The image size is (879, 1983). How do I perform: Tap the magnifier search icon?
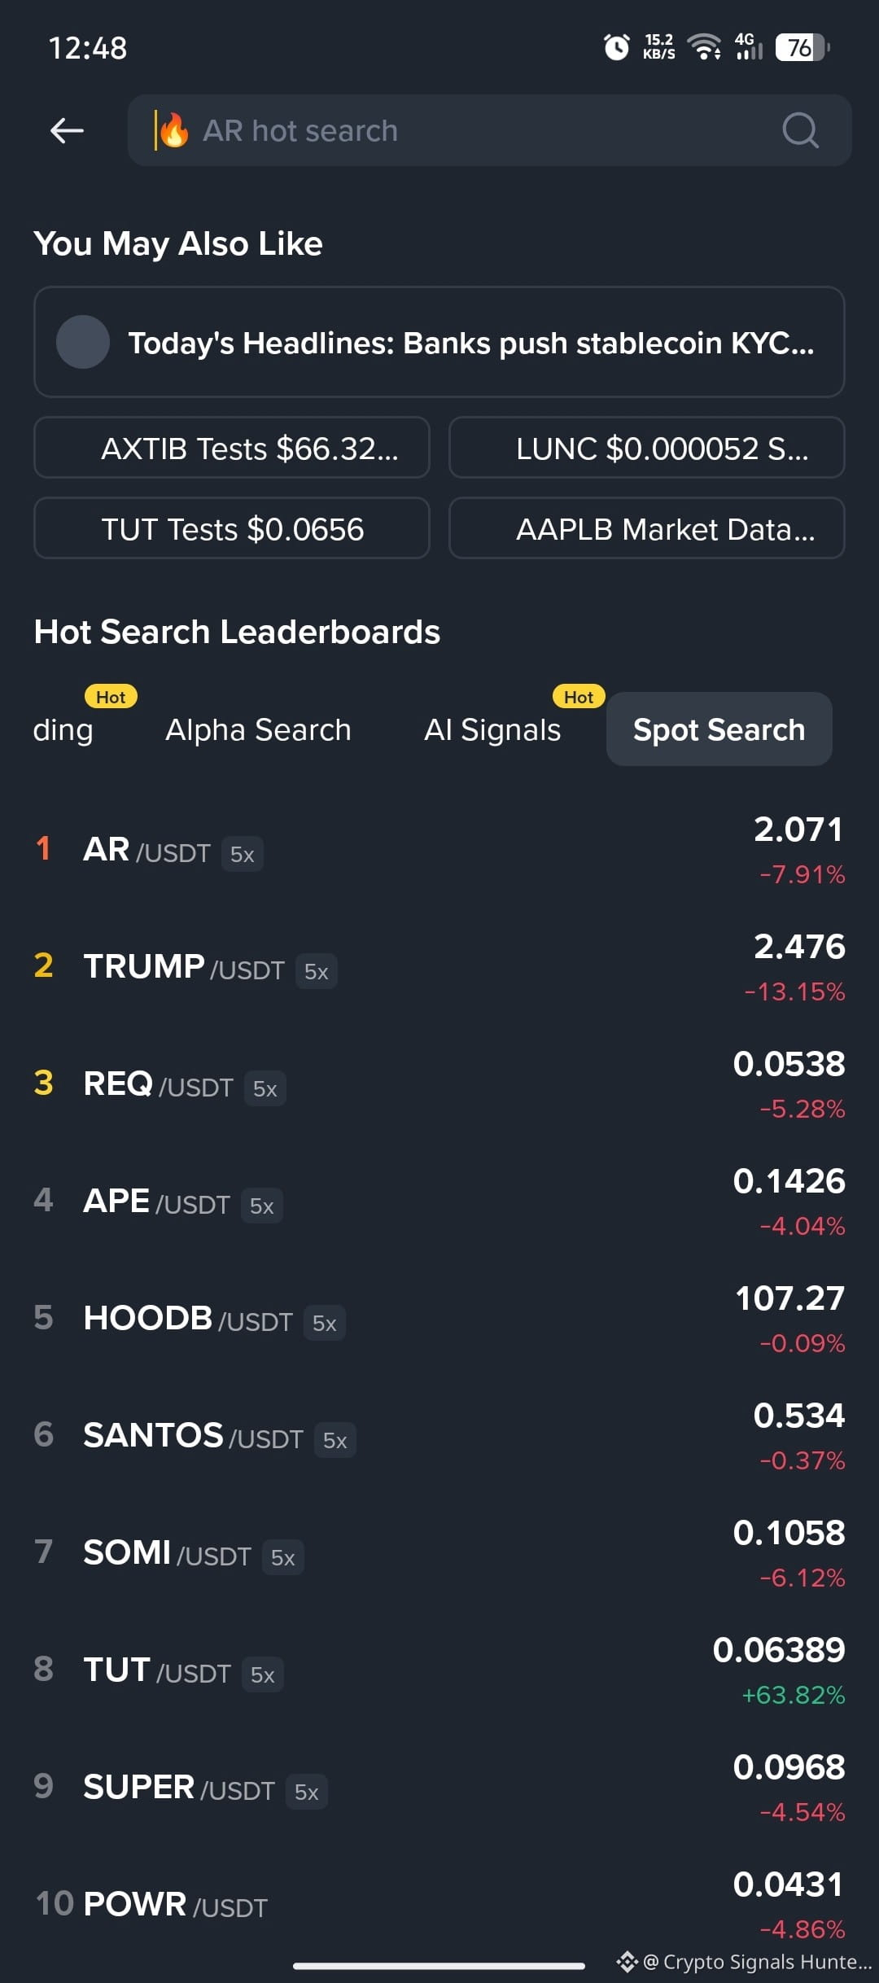coord(800,130)
